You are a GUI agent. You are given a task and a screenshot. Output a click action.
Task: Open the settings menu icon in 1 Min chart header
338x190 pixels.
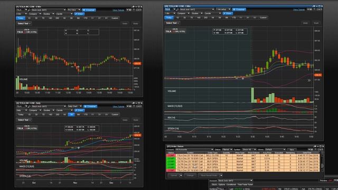(x=309, y=9)
